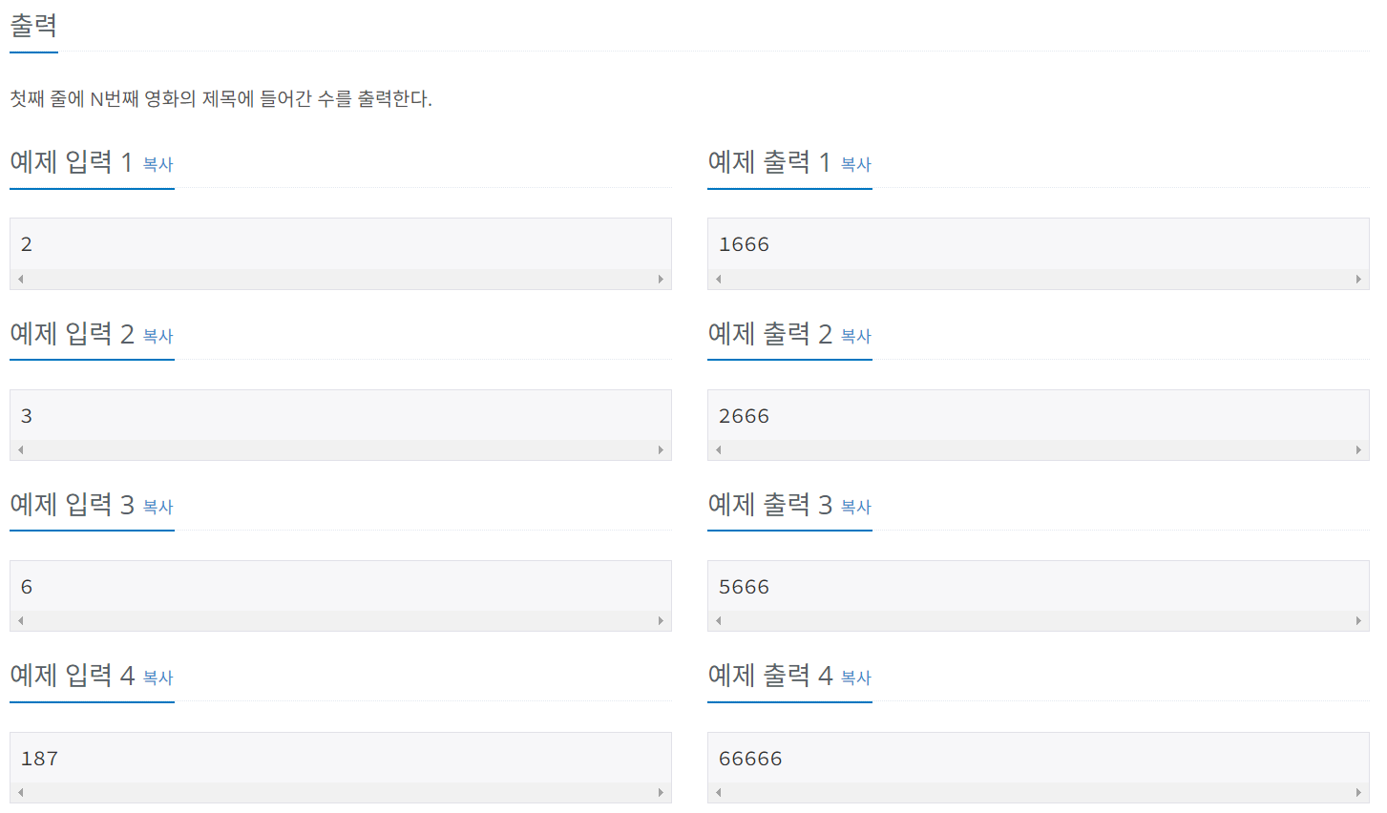Click the right scroll arrow under output 2666
The image size is (1387, 813).
1359,450
